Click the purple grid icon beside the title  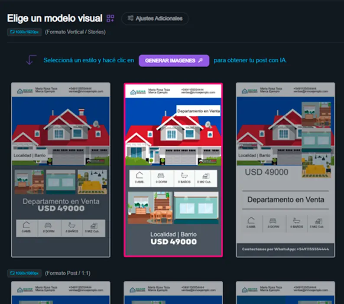click(x=110, y=18)
